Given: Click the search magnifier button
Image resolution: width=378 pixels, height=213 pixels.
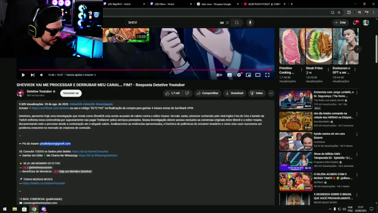Looking at the screenshot, I should click(x=237, y=23).
